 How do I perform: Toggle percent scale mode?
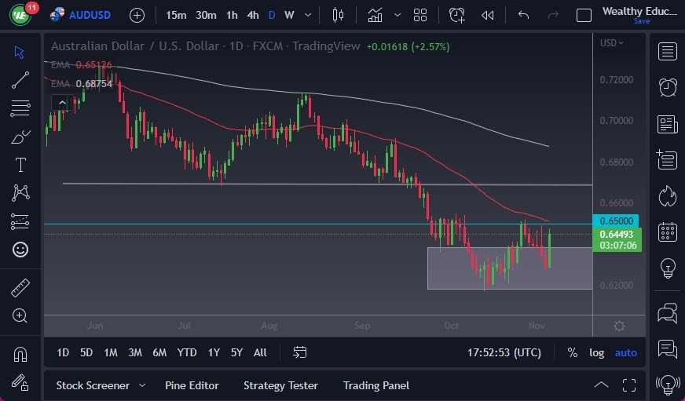pyautogui.click(x=573, y=352)
